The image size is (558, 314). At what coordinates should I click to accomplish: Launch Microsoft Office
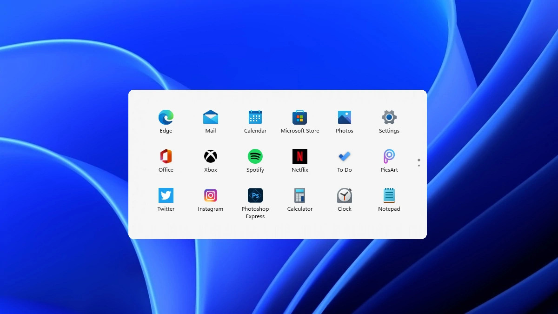tap(166, 157)
